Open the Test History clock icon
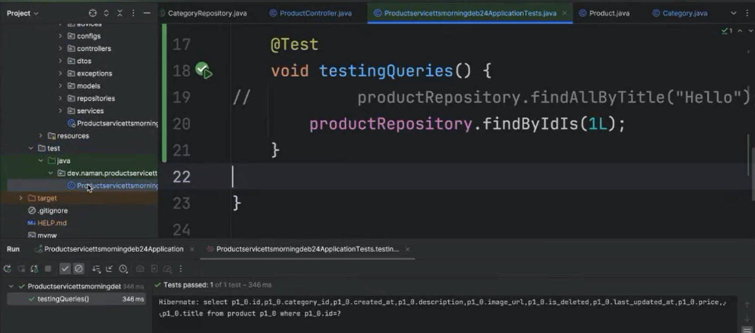Screen dimensions: 755x333 123,269
